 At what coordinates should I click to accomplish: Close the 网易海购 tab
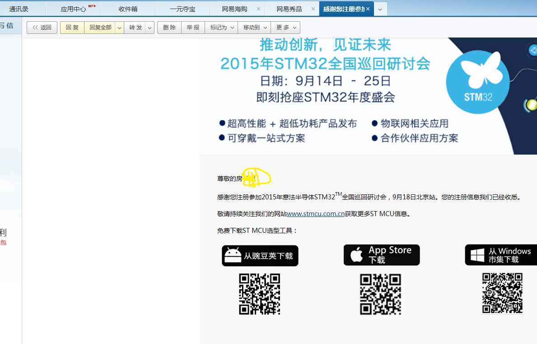tap(259, 9)
